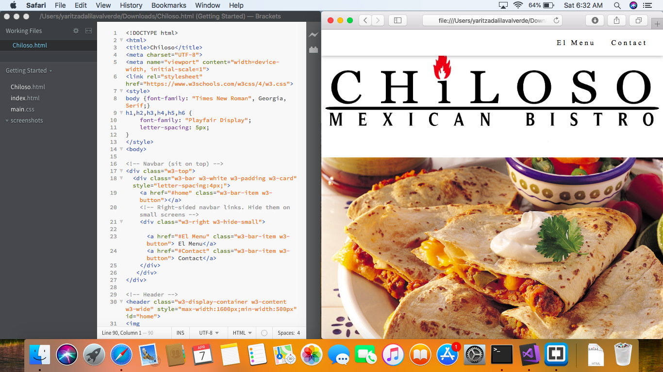Open the File menu
Viewport: 663px width, 372px height.
click(60, 5)
